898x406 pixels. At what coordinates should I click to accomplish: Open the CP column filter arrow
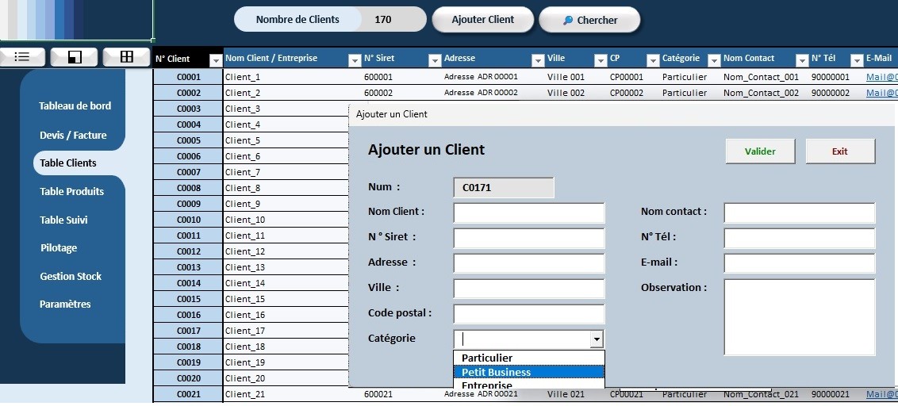653,60
